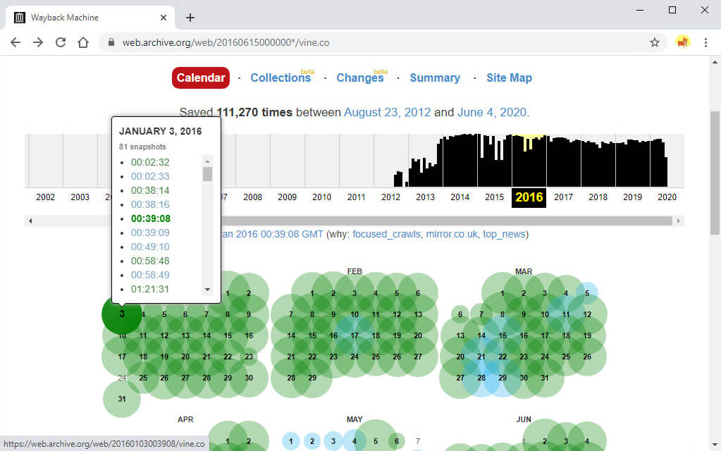
Task: Open the Summary view
Action: (x=435, y=78)
